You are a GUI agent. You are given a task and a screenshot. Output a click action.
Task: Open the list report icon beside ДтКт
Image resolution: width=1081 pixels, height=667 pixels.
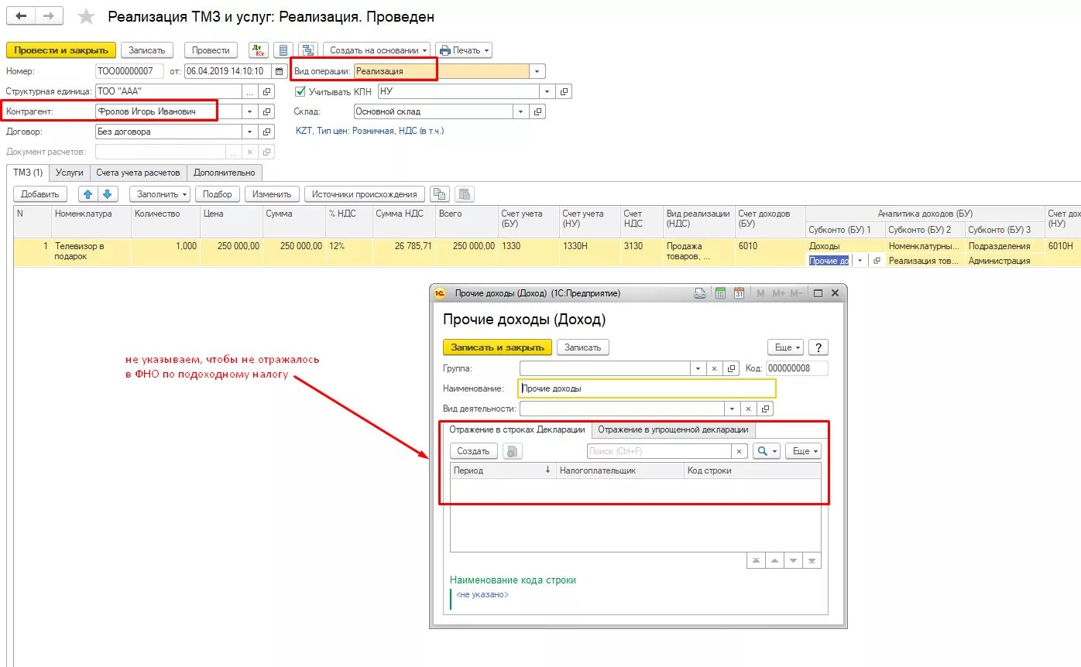(283, 50)
